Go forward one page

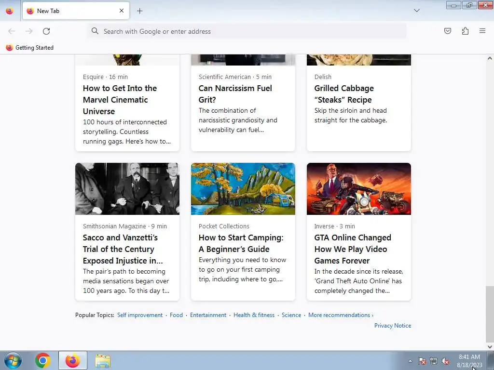pyautogui.click(x=29, y=31)
